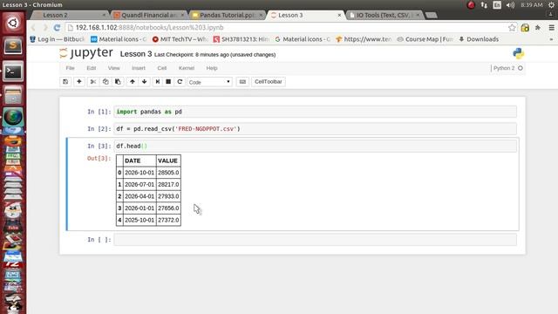Open the File menu
558x314 pixels.
[70, 68]
